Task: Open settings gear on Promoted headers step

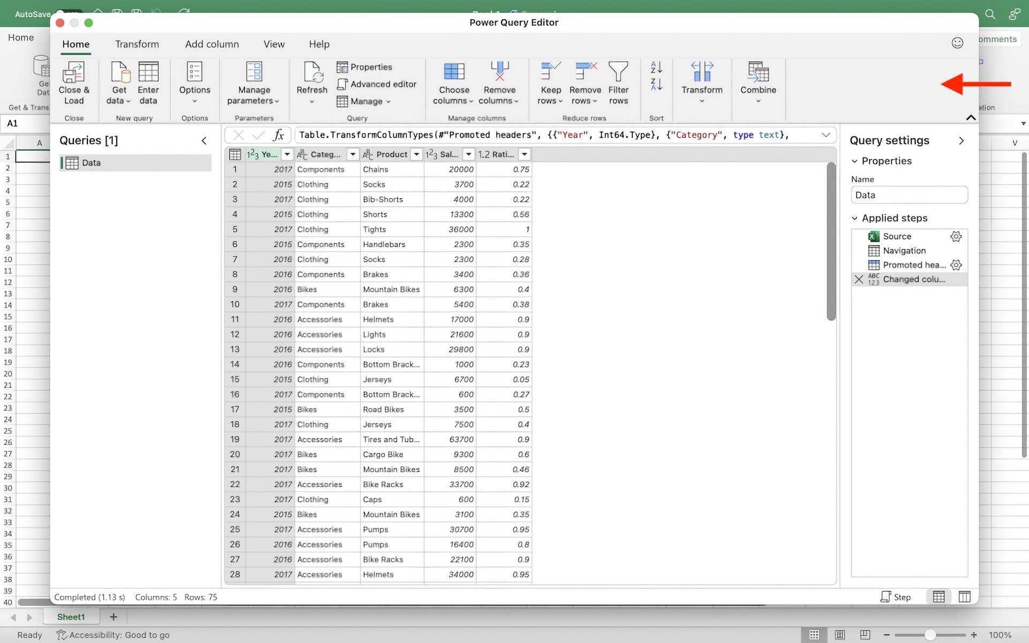Action: (956, 265)
